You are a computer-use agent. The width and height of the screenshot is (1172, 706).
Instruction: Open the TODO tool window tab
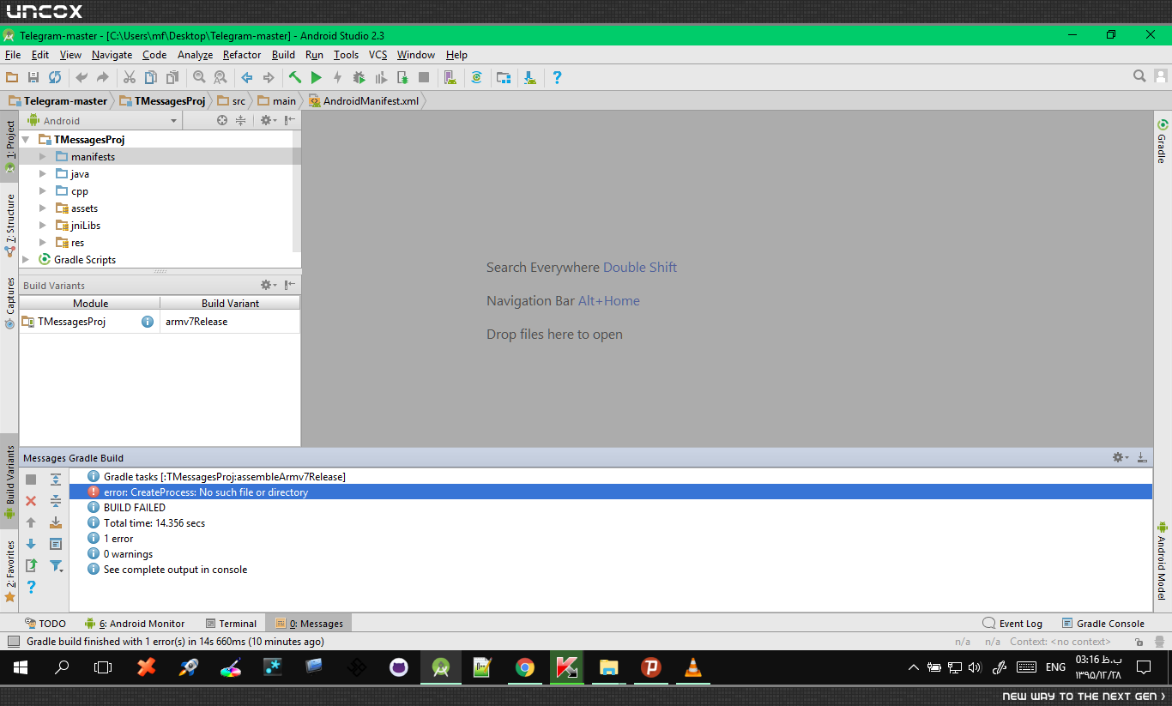click(x=45, y=624)
